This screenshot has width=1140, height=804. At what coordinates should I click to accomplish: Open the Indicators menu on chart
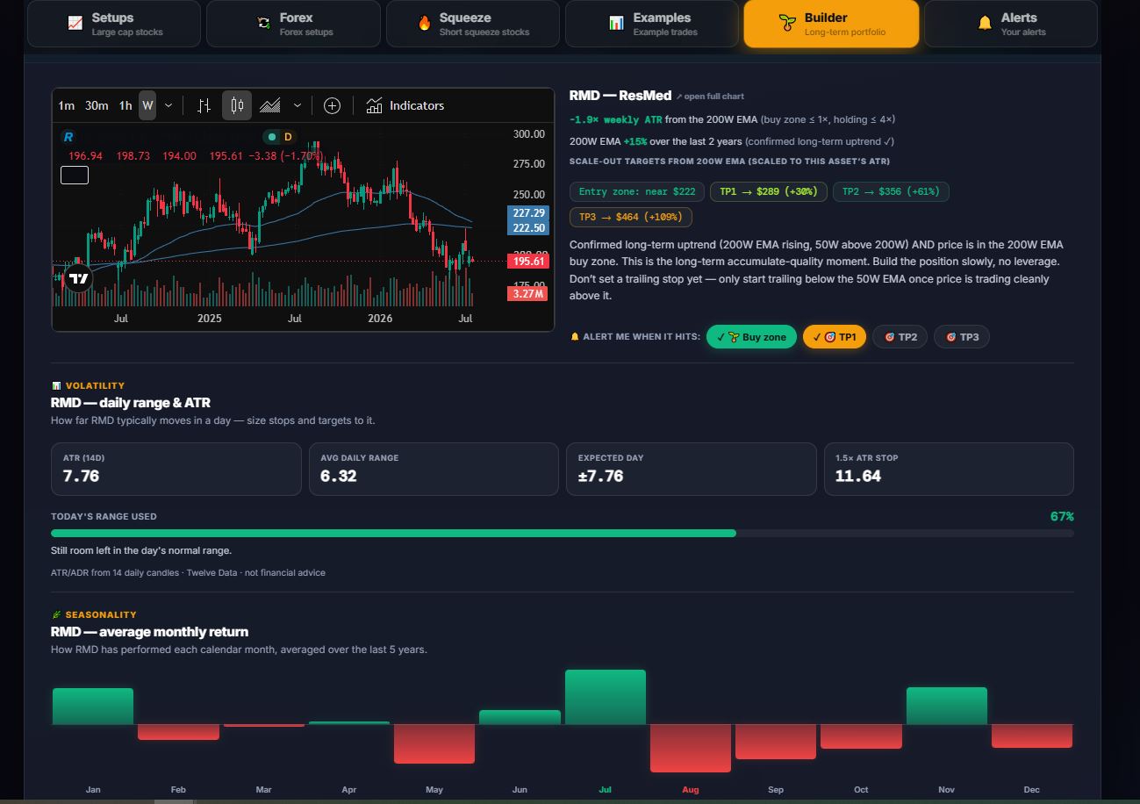pyautogui.click(x=405, y=105)
